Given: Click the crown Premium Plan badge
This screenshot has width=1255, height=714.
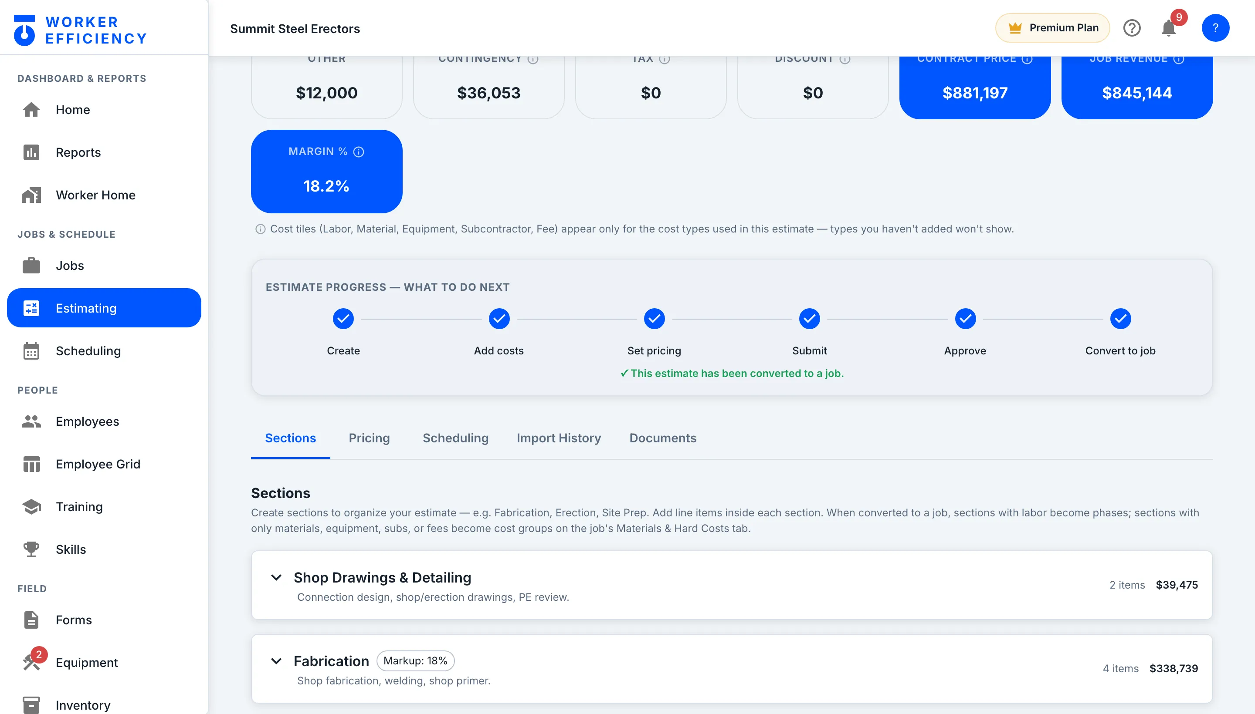Looking at the screenshot, I should click(x=1052, y=28).
